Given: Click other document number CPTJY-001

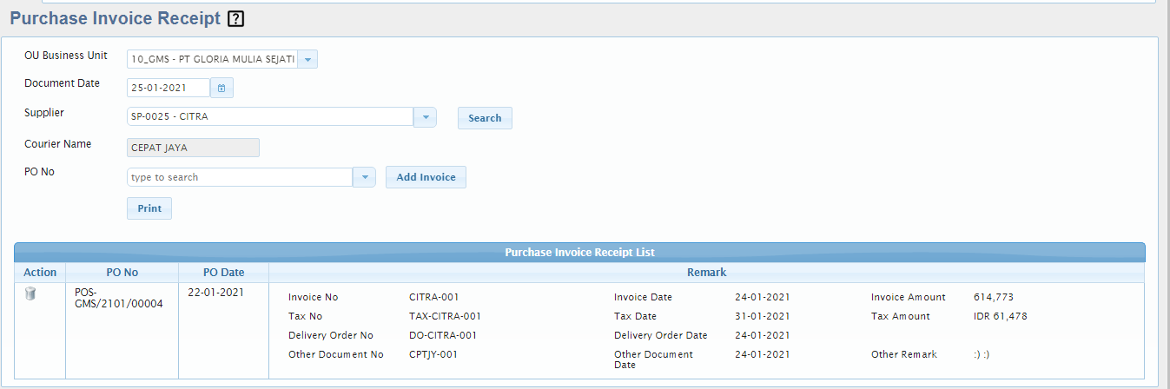Looking at the screenshot, I should point(433,354).
